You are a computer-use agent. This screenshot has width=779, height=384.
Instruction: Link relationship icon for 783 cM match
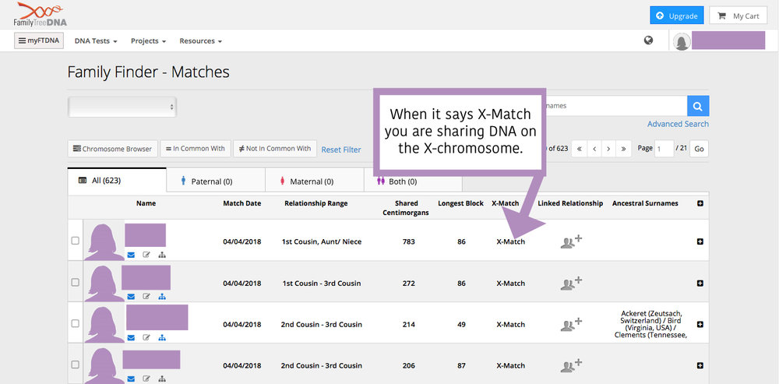point(571,241)
